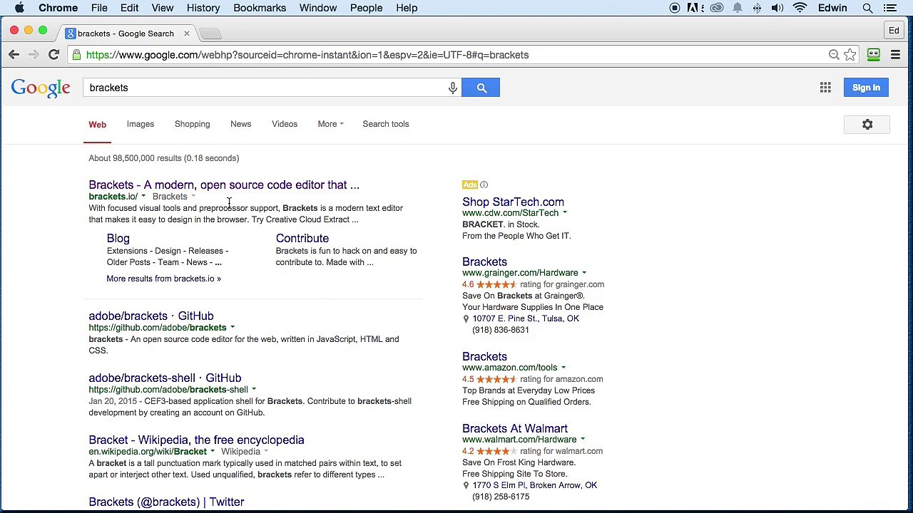Image resolution: width=913 pixels, height=513 pixels.
Task: Open Shop StarTech.com ad
Action: [x=513, y=202]
